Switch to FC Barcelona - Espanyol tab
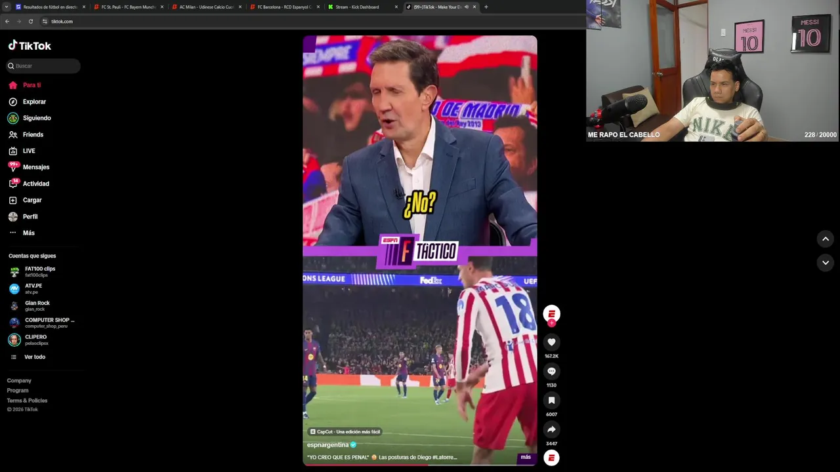The width and height of the screenshot is (840, 472). pos(284,7)
